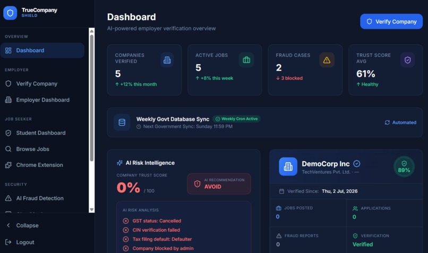Click the 'CIN verification failed' text

(x=156, y=230)
